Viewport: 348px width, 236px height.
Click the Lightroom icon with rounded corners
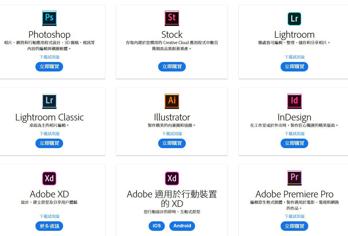294,19
